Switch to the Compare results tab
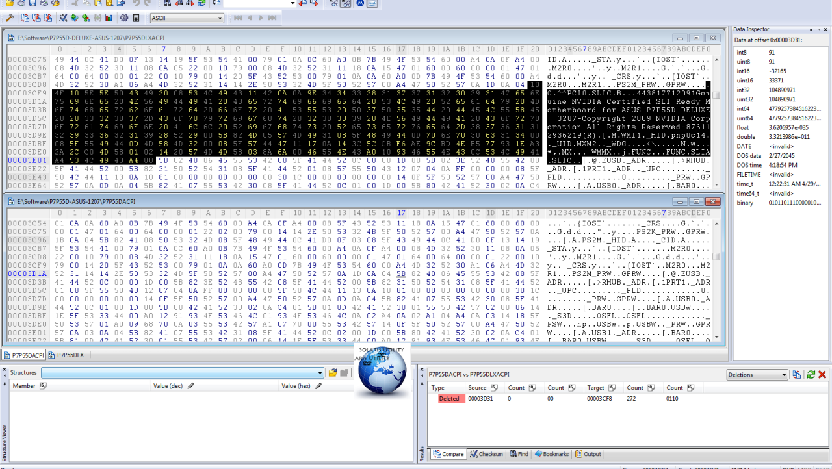The height and width of the screenshot is (469, 832). [449, 454]
